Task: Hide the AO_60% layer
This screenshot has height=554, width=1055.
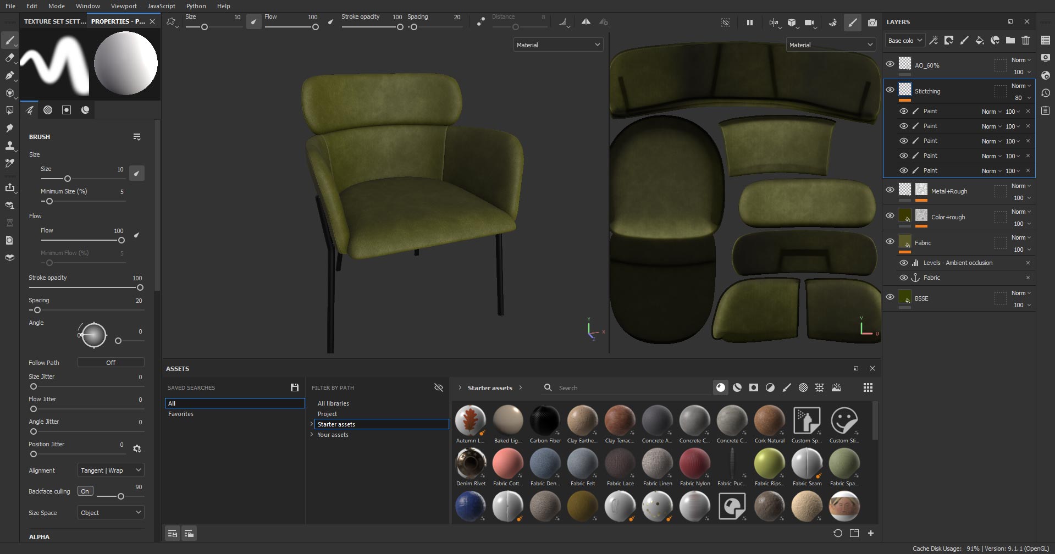Action: pos(891,64)
